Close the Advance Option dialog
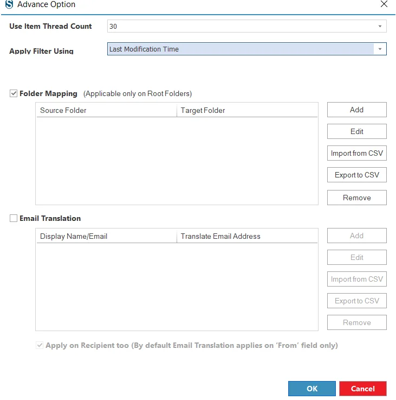The width and height of the screenshot is (396, 400). coord(384,4)
